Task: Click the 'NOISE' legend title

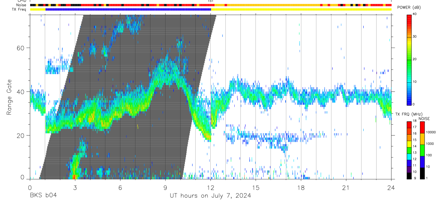Action: tap(425, 119)
